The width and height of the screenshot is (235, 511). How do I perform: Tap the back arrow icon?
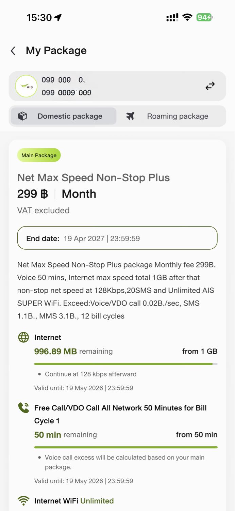coord(13,51)
